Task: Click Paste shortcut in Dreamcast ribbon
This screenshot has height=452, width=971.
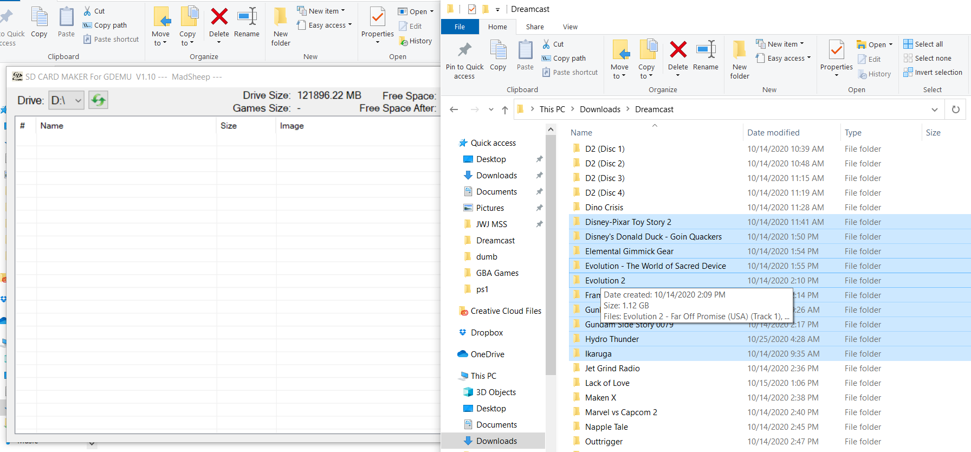Action: [570, 72]
